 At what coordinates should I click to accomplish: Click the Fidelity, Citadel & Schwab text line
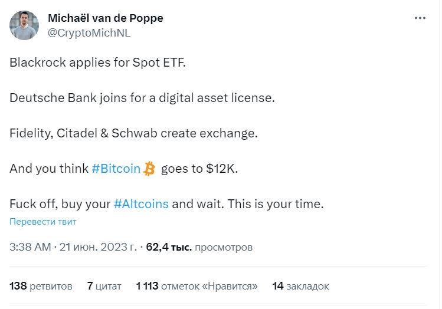click(134, 133)
